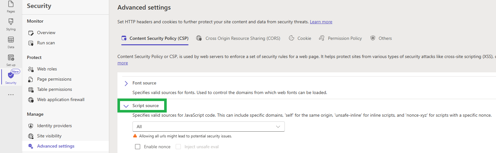
Task: Open Table permissions in the sidebar
Action: pyautogui.click(x=54, y=90)
